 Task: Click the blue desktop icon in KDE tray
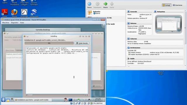(x=70, y=100)
